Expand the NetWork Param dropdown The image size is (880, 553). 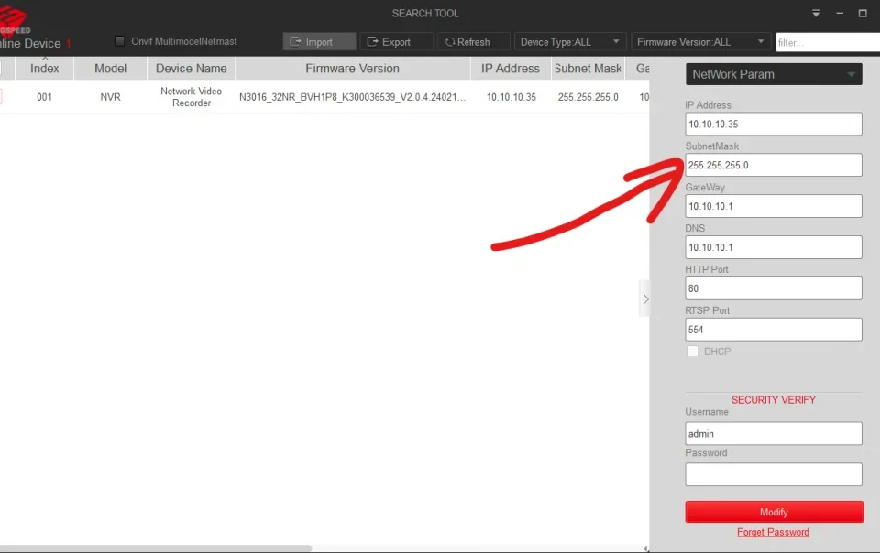pyautogui.click(x=773, y=74)
